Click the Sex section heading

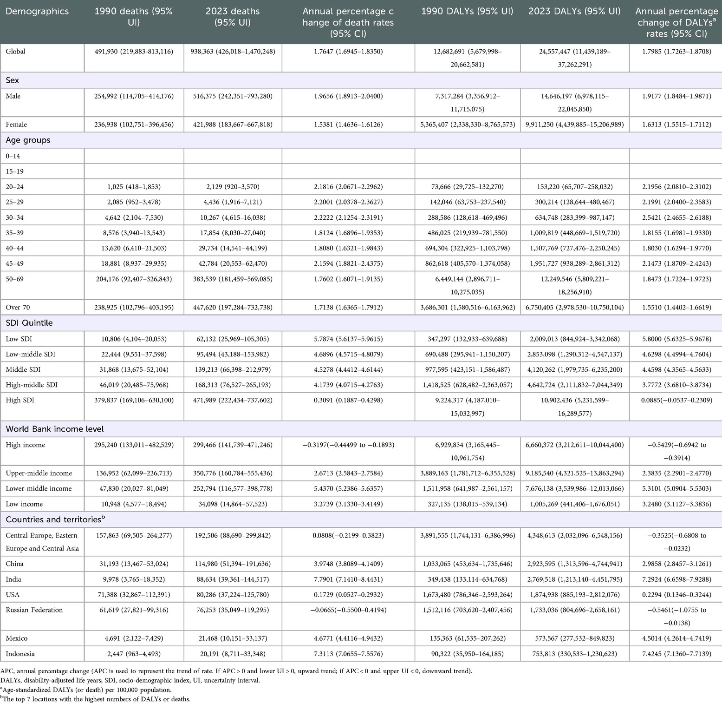13,80
